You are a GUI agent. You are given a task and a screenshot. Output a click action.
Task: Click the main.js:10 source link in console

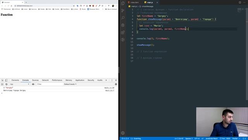pos(109,88)
